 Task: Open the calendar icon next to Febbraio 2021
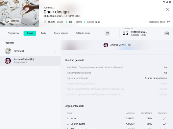click(x=167, y=33)
